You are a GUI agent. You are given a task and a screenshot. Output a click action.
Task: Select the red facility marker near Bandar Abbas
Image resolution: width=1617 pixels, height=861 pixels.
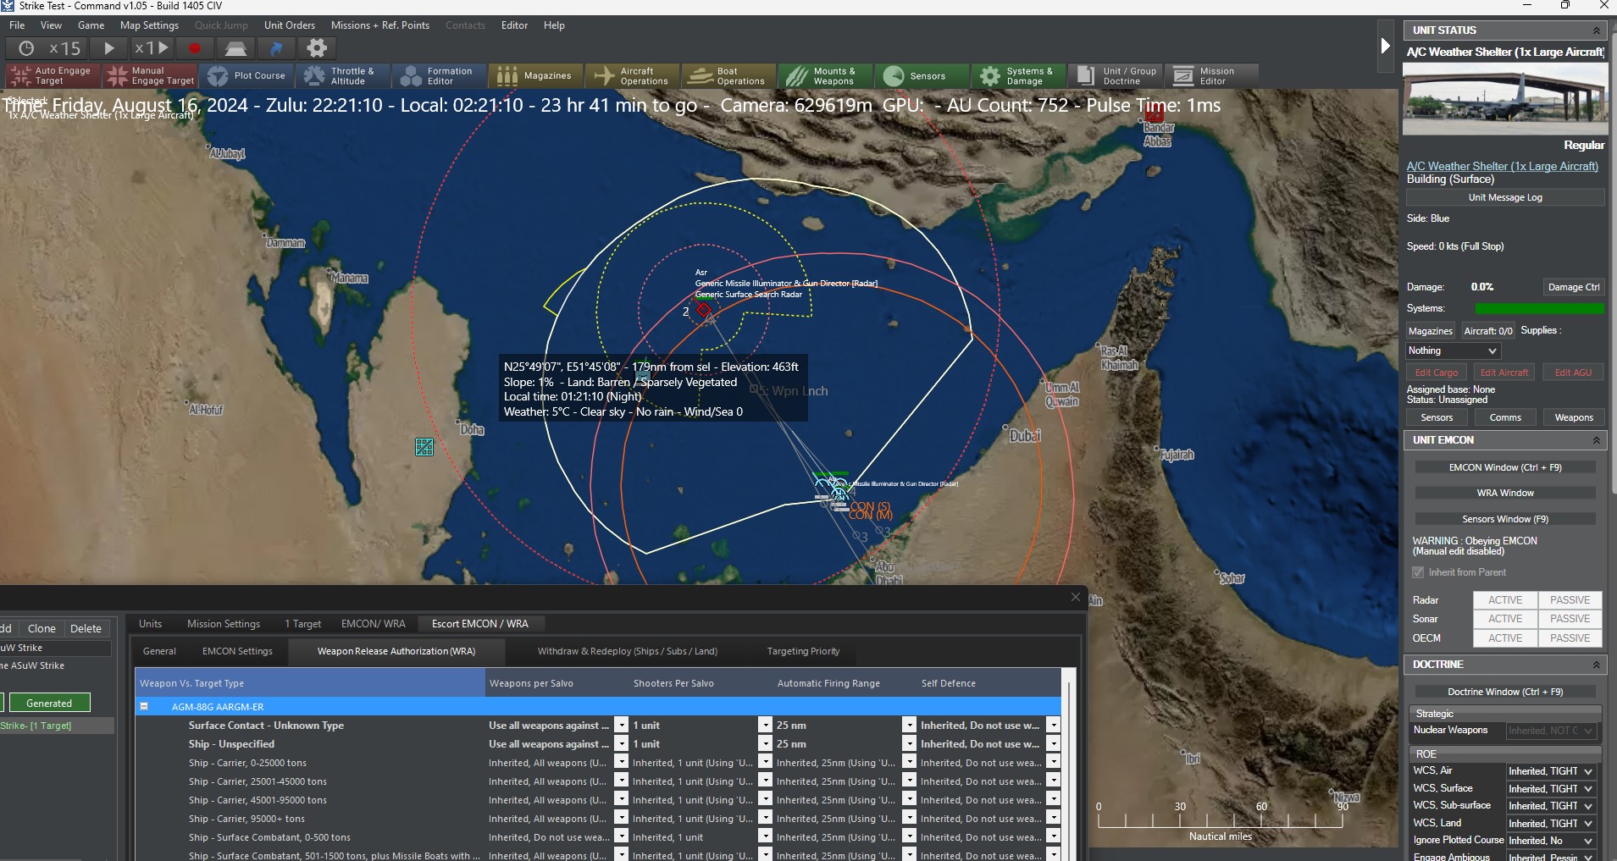1155,114
